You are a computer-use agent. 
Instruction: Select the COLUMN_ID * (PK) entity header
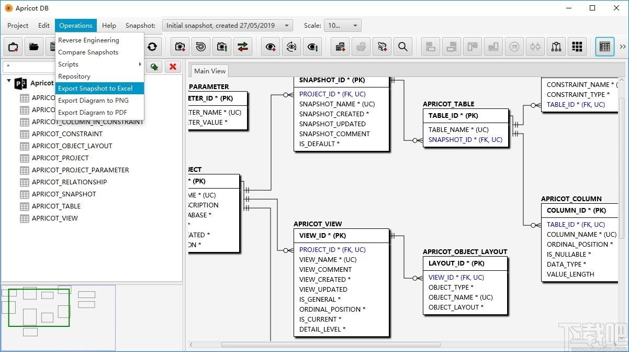(581, 210)
